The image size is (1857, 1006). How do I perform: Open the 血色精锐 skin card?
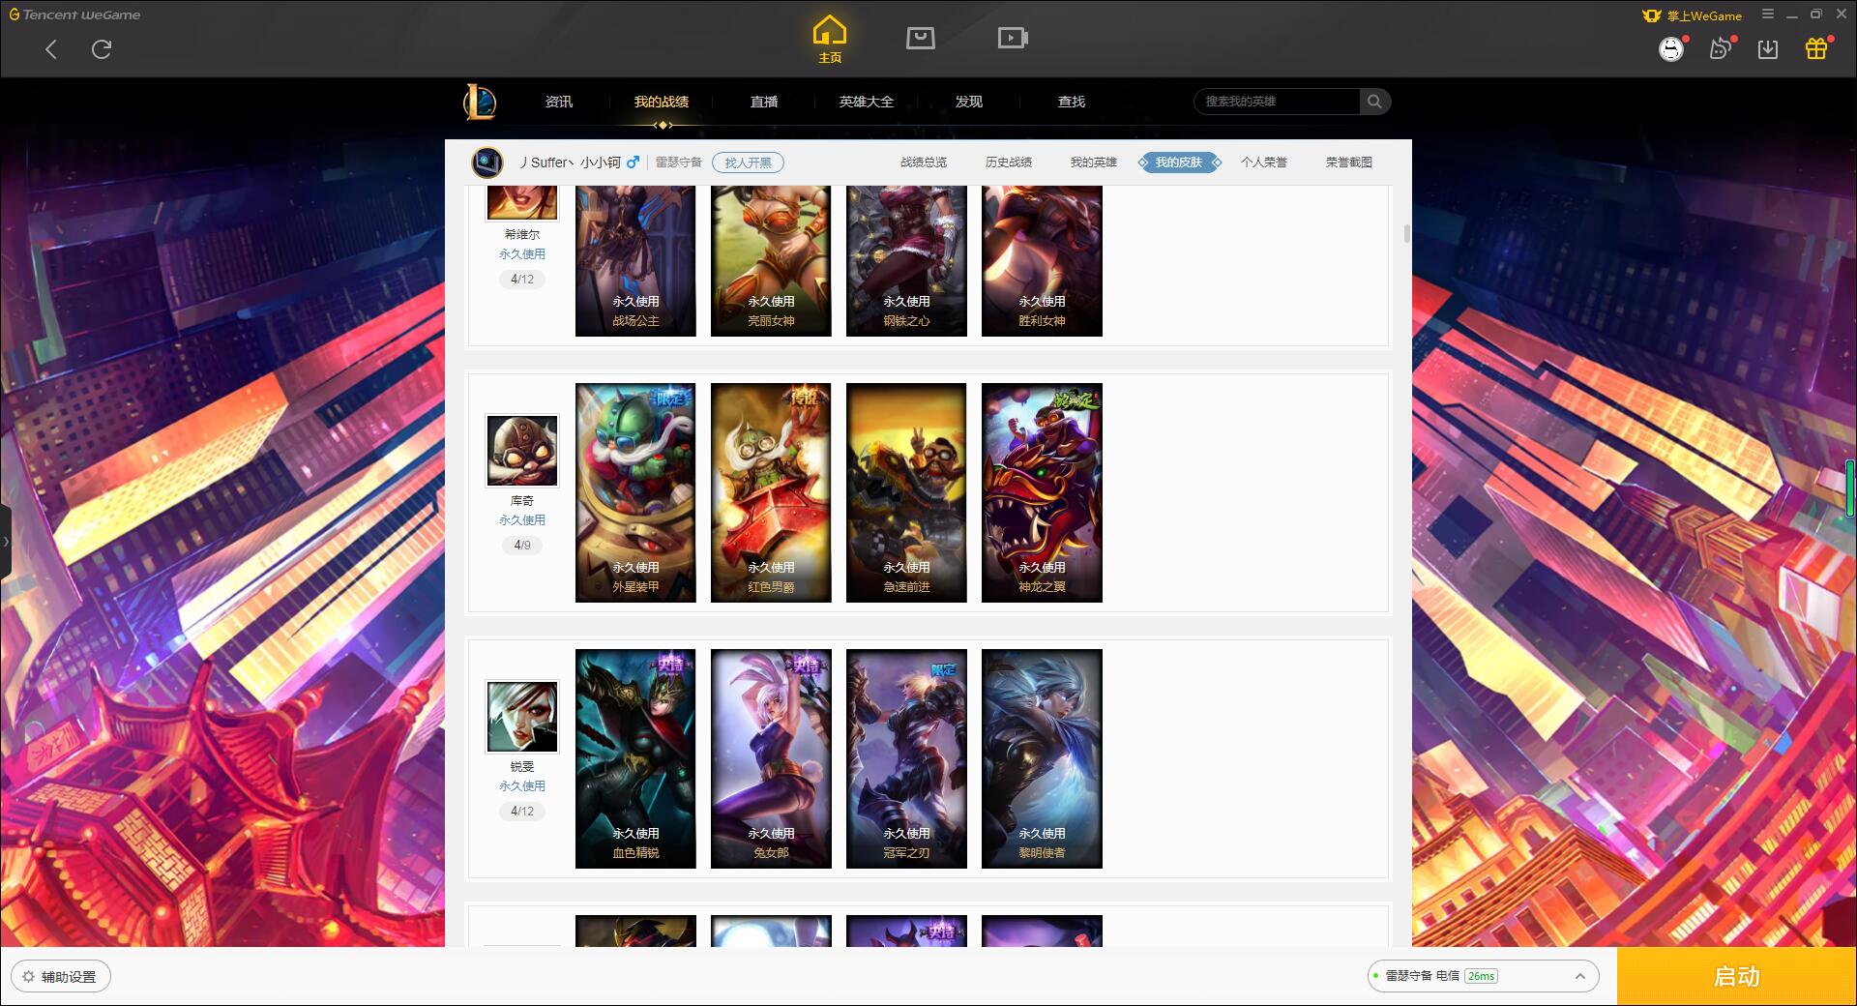pos(635,758)
